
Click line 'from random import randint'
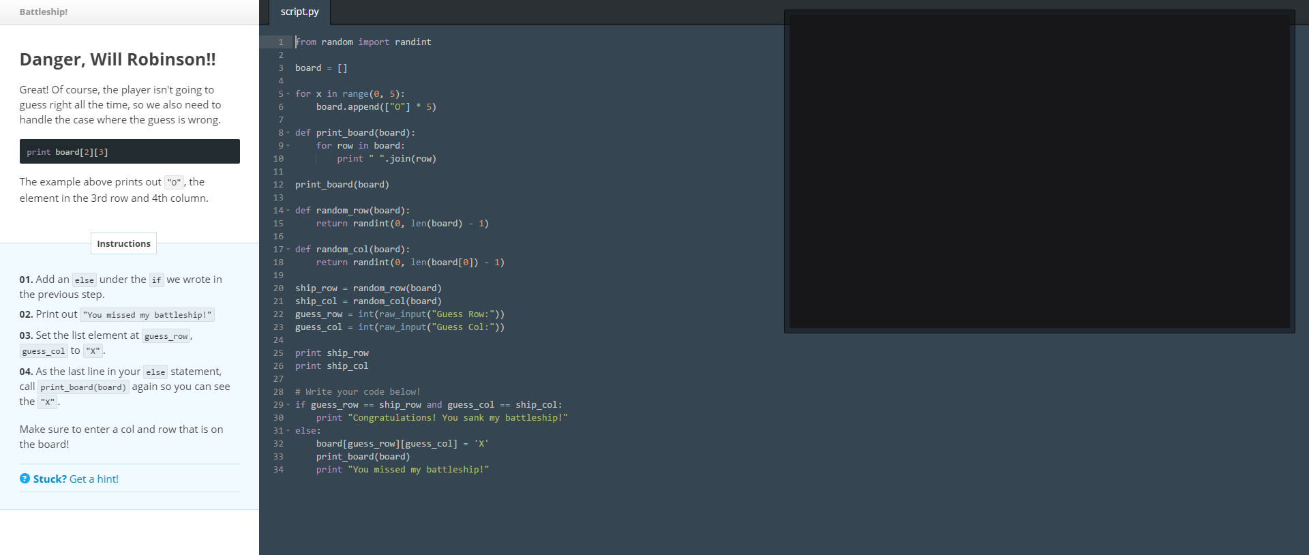(363, 42)
